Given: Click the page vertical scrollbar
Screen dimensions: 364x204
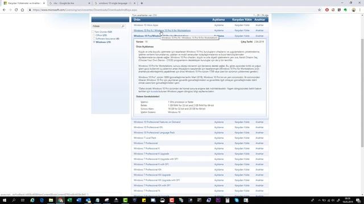Looking at the screenshot, I should (x=362, y=92).
